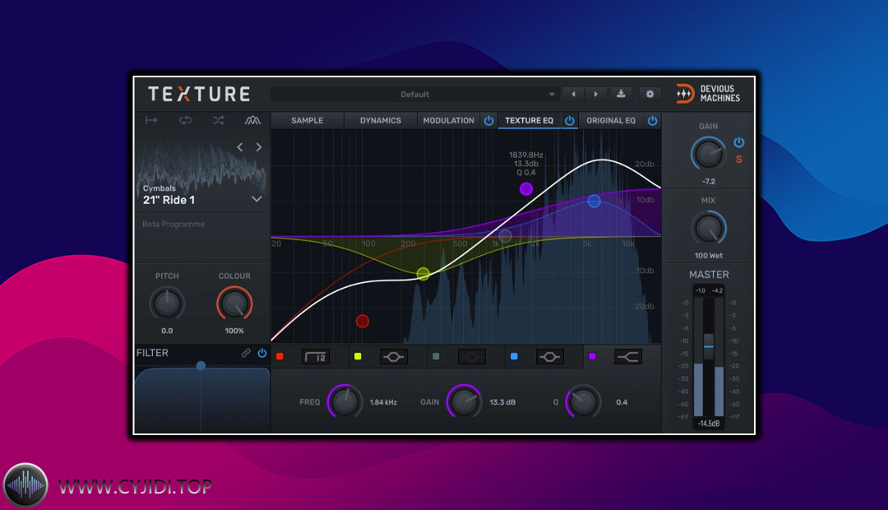Open the Default preset dropdown
The image size is (888, 510).
coord(415,94)
